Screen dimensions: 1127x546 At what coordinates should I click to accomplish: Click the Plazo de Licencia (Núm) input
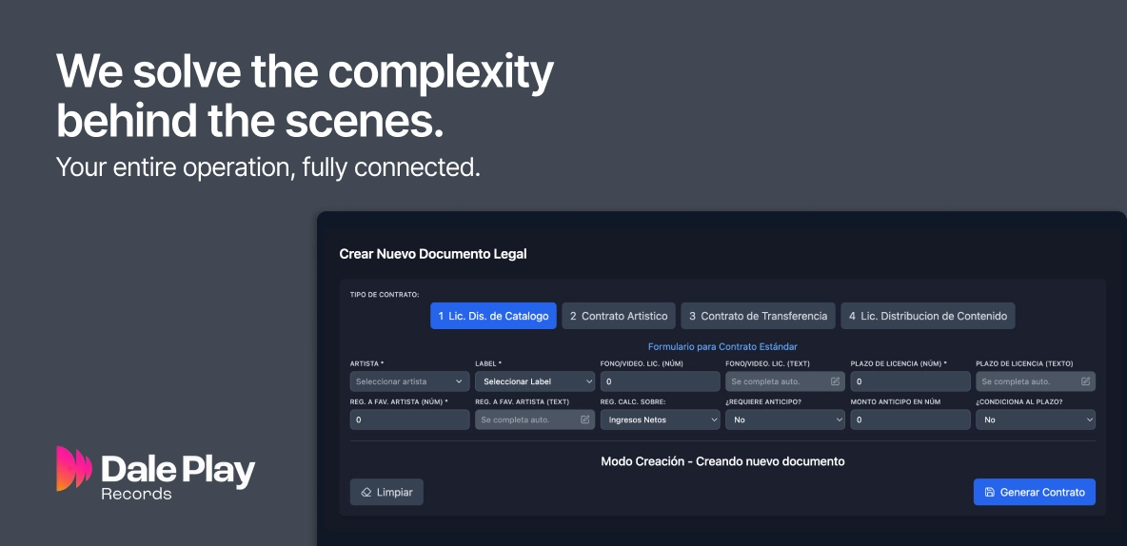pyautogui.click(x=910, y=381)
